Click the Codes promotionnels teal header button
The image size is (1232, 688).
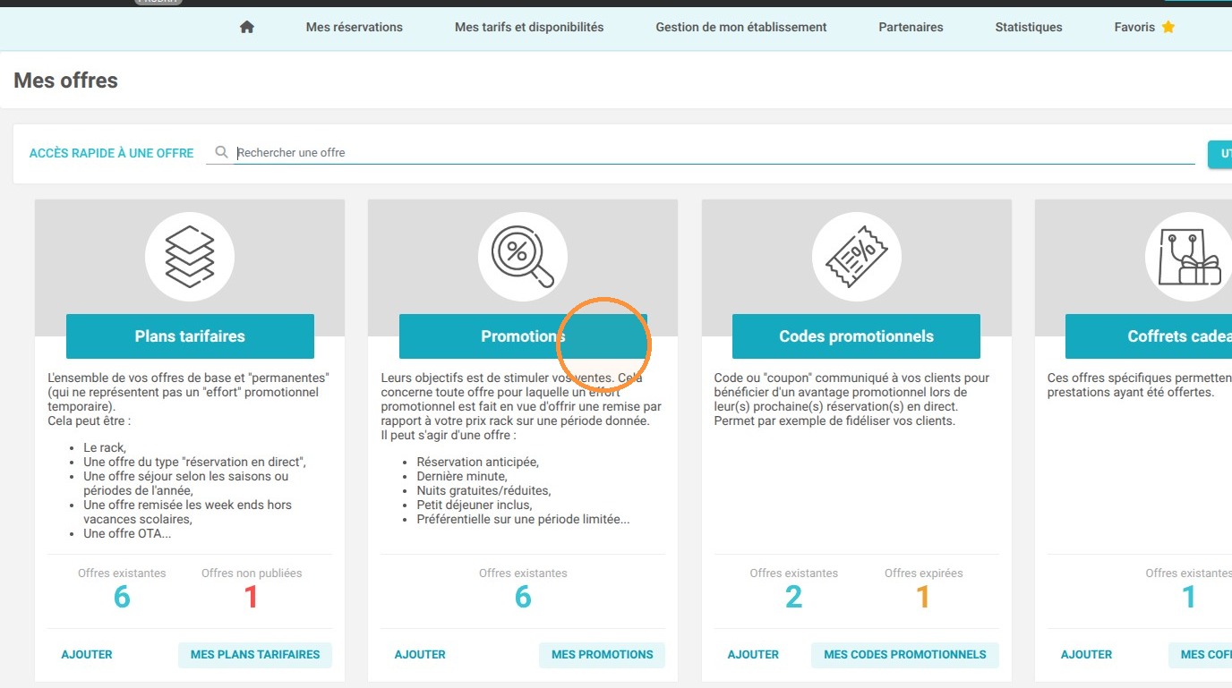pyautogui.click(x=856, y=336)
